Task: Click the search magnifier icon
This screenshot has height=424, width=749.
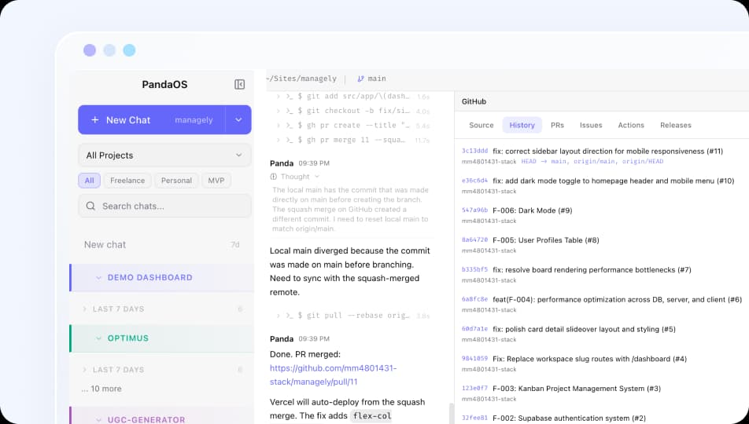Action: (90, 206)
